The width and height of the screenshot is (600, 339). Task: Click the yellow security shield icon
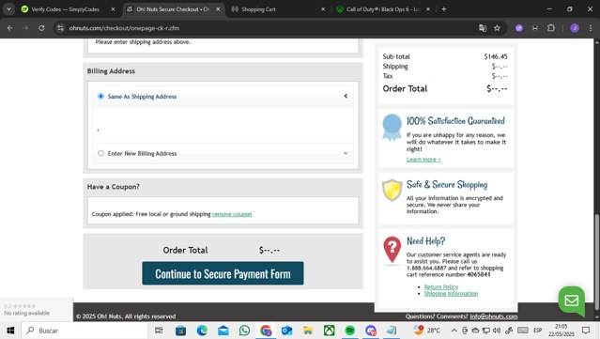tap(392, 191)
